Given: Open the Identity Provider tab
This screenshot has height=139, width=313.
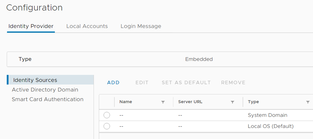Looking at the screenshot, I should point(31,26).
